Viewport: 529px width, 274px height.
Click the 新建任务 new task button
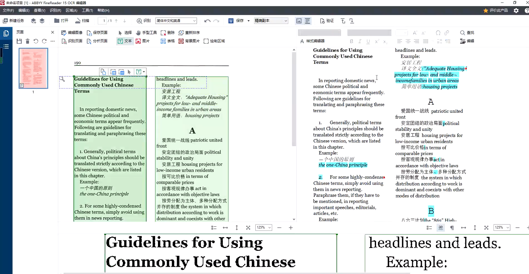point(13,21)
